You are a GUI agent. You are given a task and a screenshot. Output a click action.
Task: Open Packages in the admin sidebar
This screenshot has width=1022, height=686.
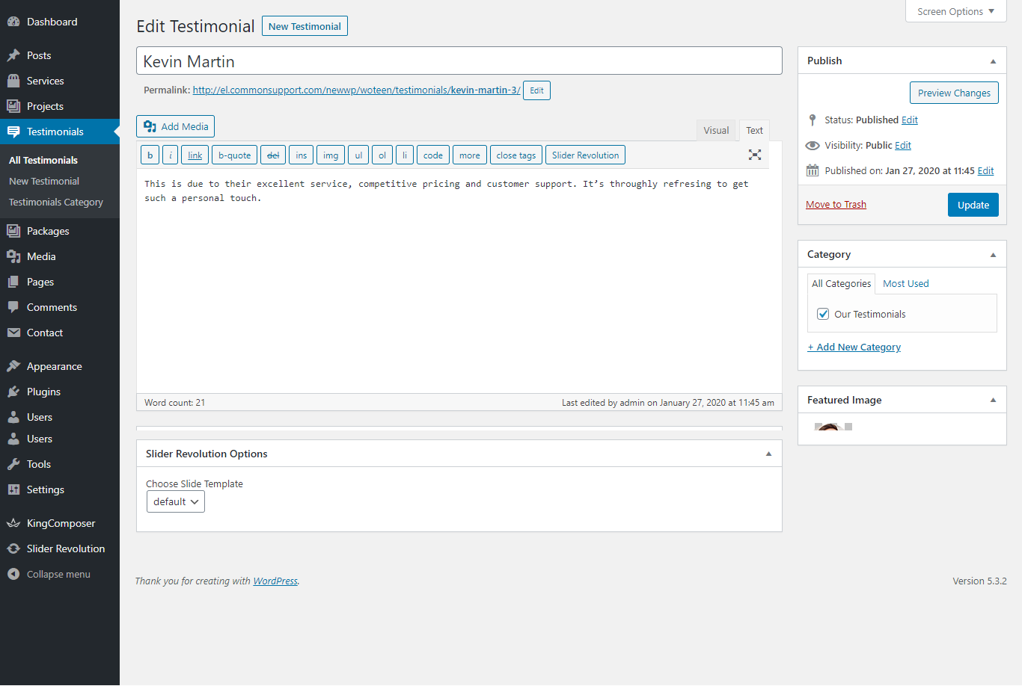point(48,231)
